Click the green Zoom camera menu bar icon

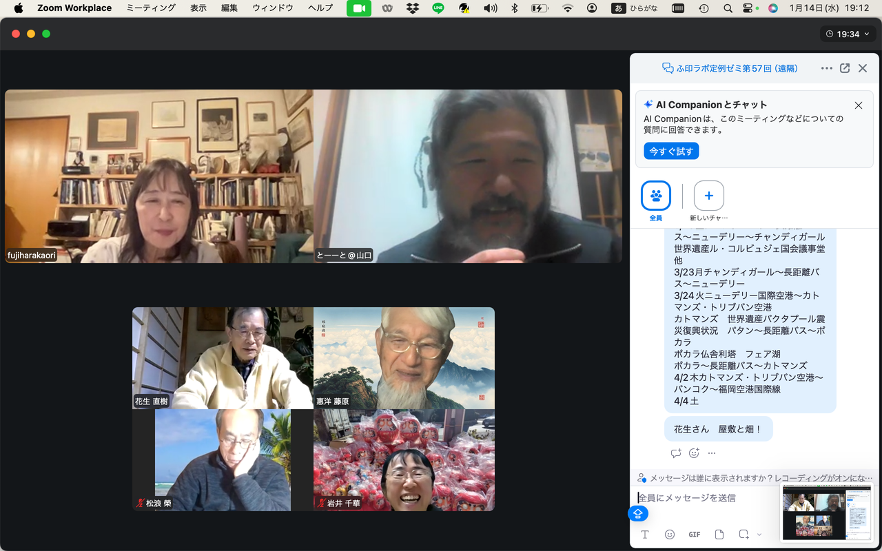(359, 8)
